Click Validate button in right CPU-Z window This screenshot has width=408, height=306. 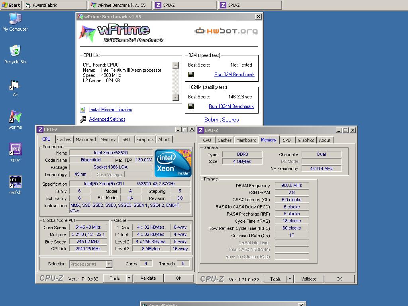309,279
